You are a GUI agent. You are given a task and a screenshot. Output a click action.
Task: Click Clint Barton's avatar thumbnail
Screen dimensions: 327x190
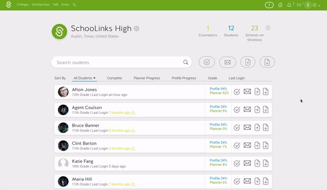(63, 146)
